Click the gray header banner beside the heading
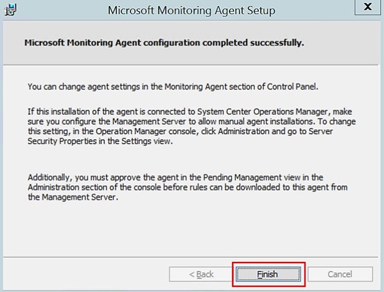384x292 pixels. (x=343, y=43)
